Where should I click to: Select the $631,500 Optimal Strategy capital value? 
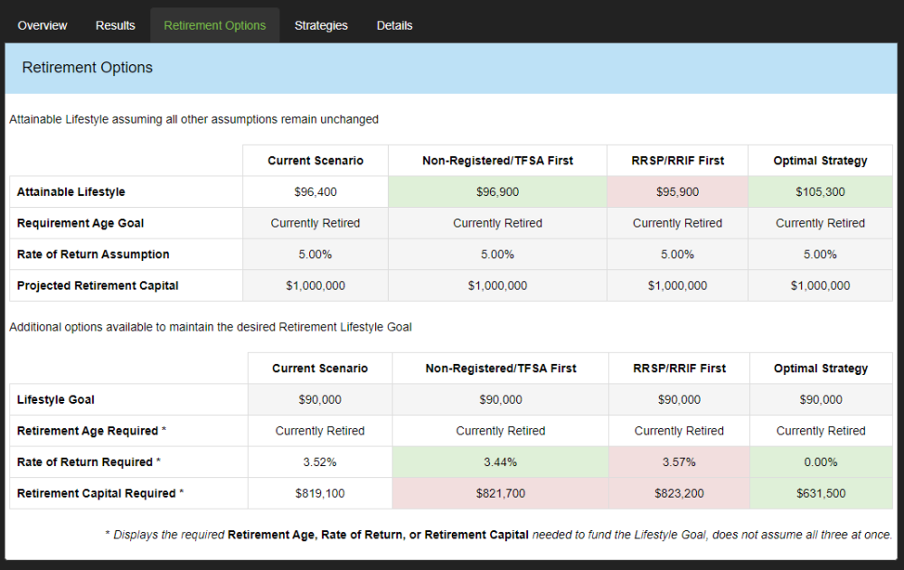pos(819,493)
